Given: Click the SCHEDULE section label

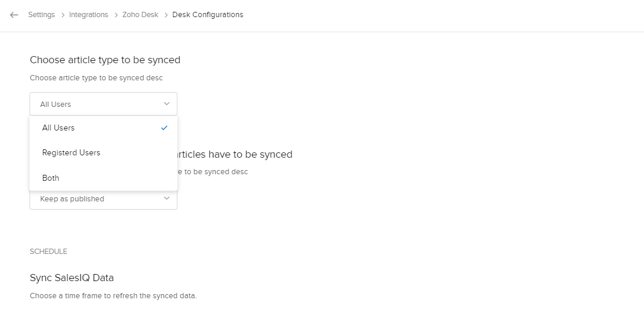Looking at the screenshot, I should point(48,252).
